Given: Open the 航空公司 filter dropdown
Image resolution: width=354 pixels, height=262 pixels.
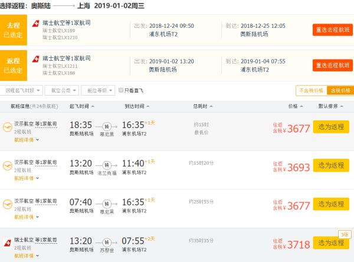Looking at the screenshot, I should coord(61,90).
